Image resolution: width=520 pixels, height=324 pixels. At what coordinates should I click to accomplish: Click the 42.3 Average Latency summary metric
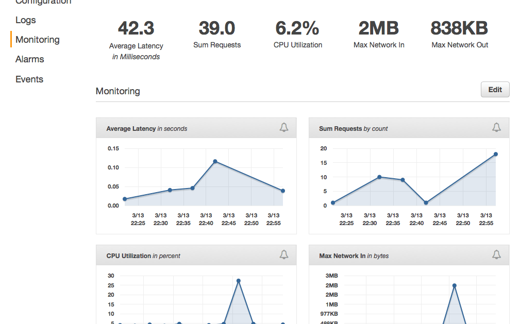[136, 28]
